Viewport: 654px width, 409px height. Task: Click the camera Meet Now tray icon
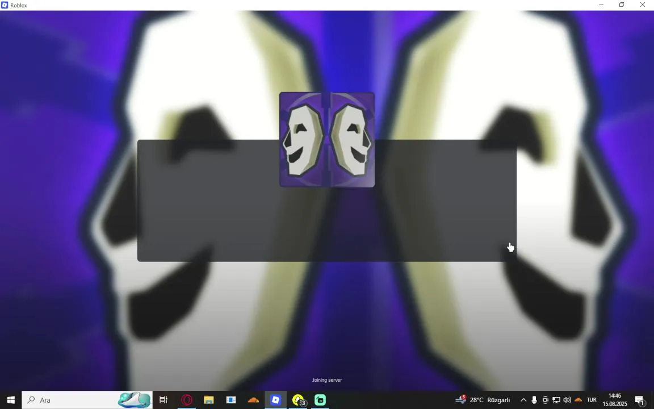545,400
